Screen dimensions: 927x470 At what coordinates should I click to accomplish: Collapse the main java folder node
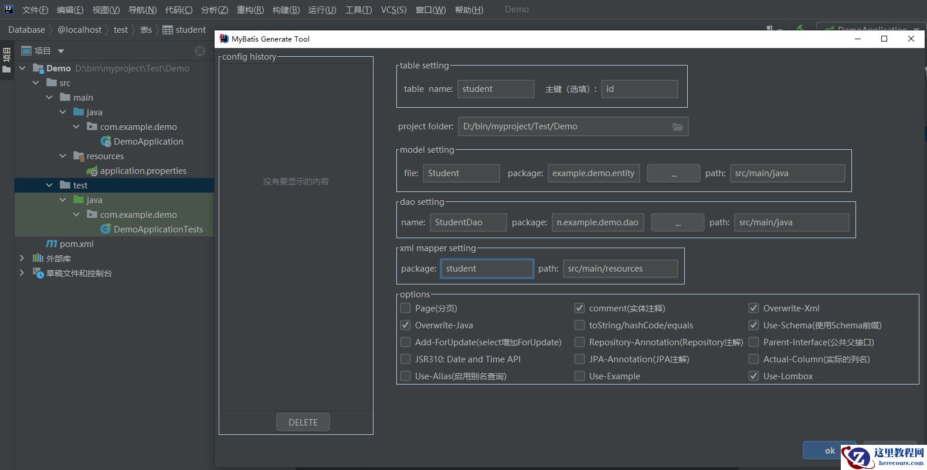[63, 112]
